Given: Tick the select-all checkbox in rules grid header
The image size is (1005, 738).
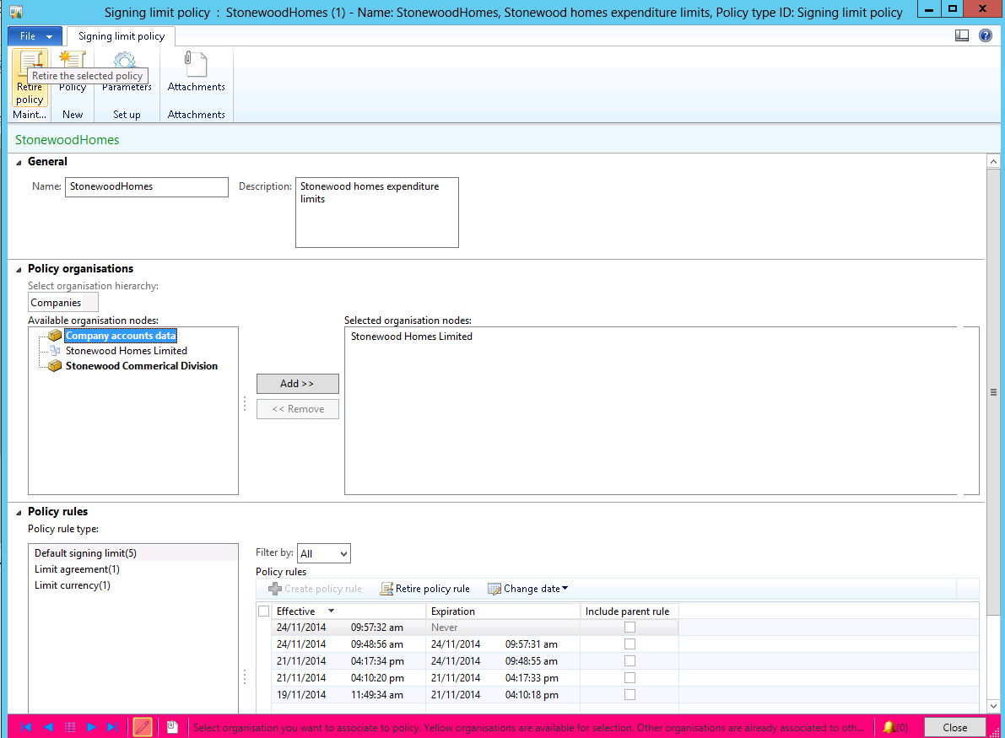Looking at the screenshot, I should point(263,611).
